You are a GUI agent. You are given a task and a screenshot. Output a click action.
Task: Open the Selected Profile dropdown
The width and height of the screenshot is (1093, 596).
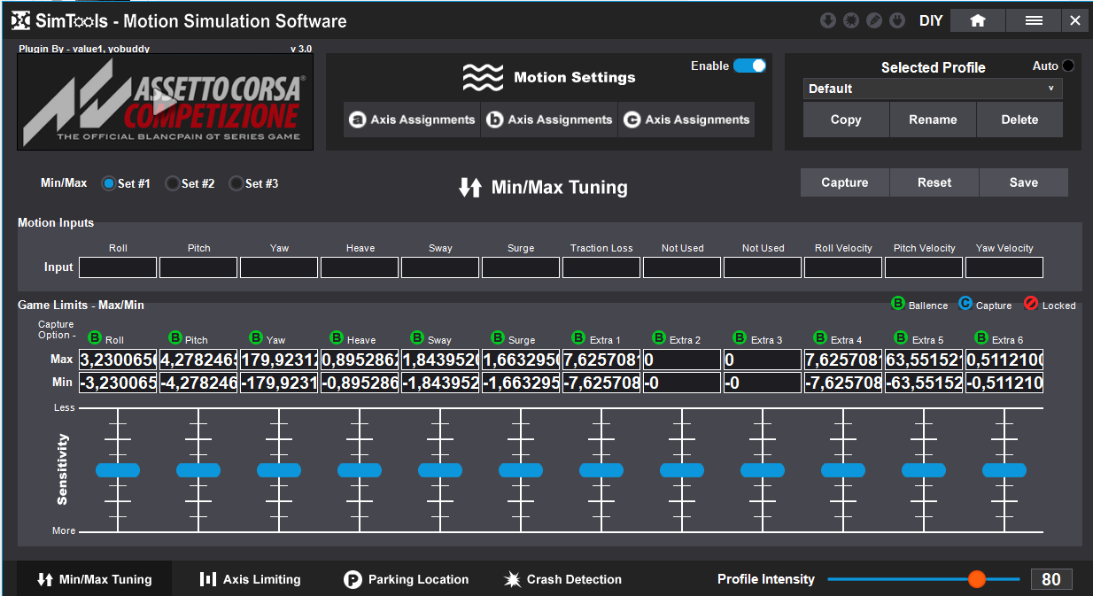933,89
